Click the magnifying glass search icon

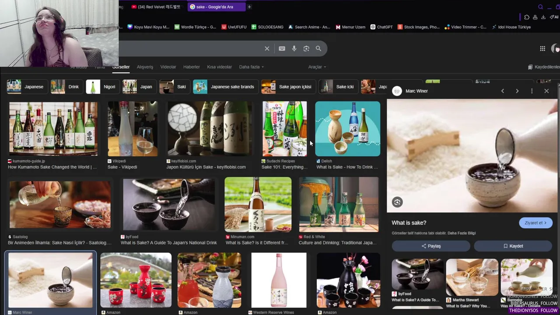point(318,49)
